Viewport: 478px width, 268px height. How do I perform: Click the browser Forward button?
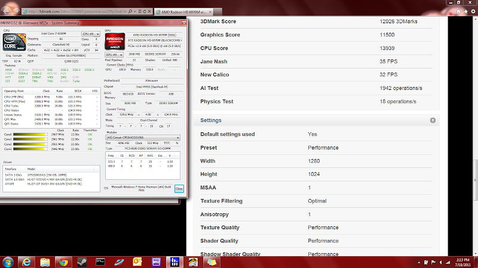pyautogui.click(x=16, y=11)
